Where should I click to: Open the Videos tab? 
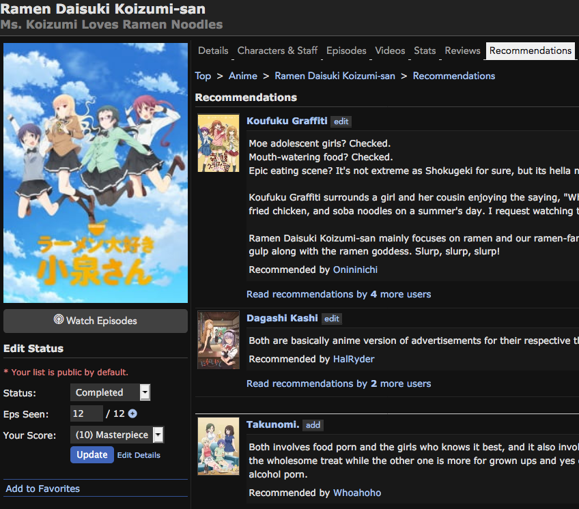click(x=390, y=50)
